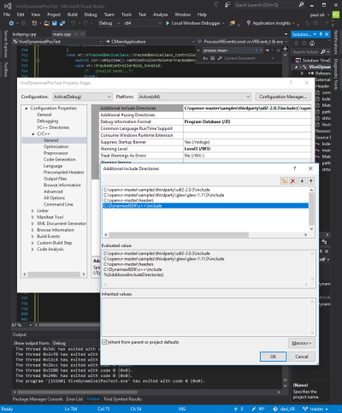Click the notifications flag filter icon in title bar

tap(216, 5)
